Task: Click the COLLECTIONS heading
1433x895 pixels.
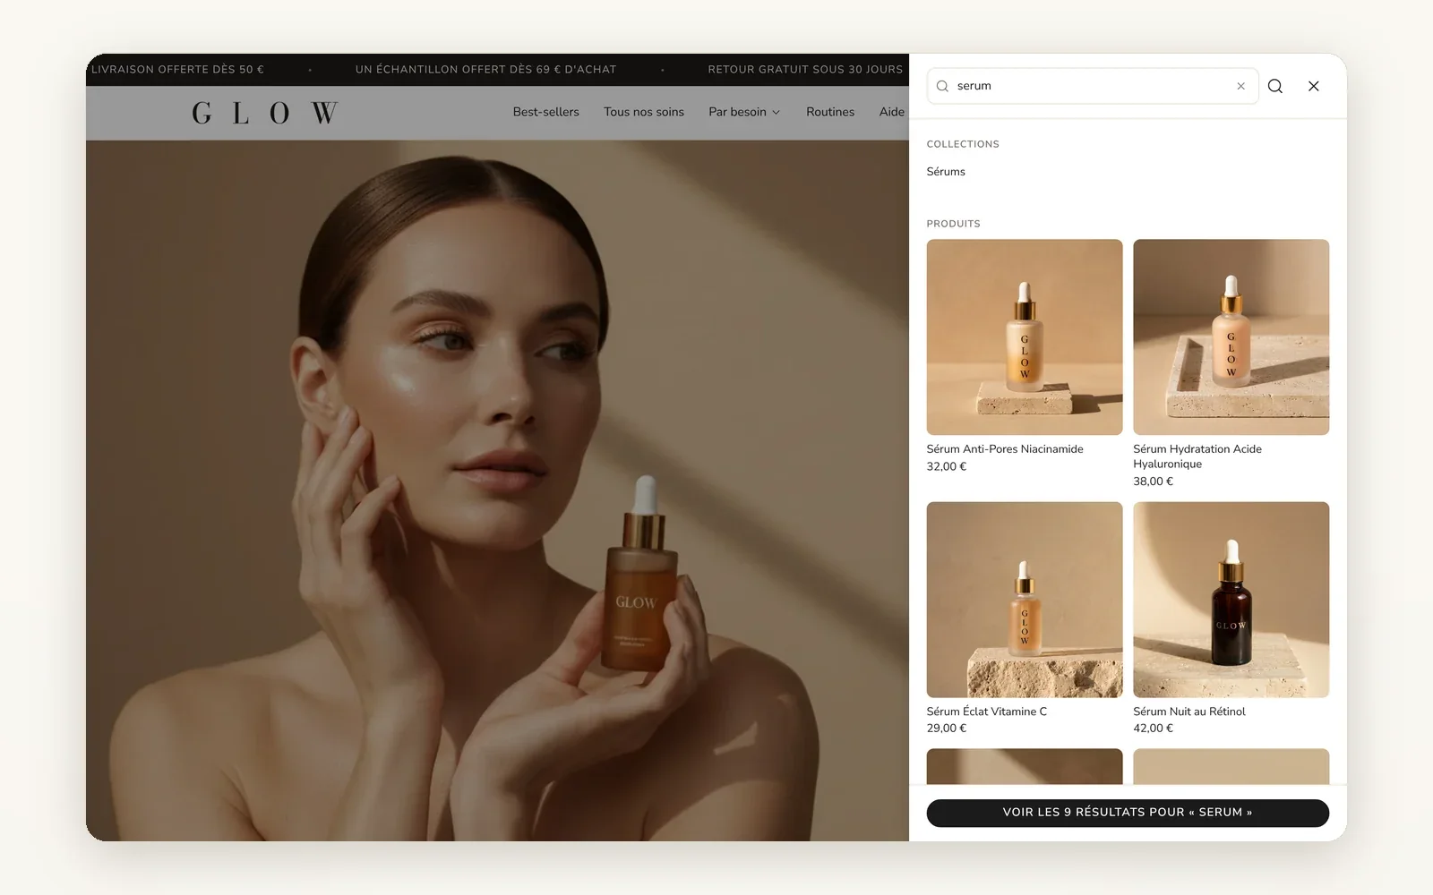Action: click(x=963, y=144)
